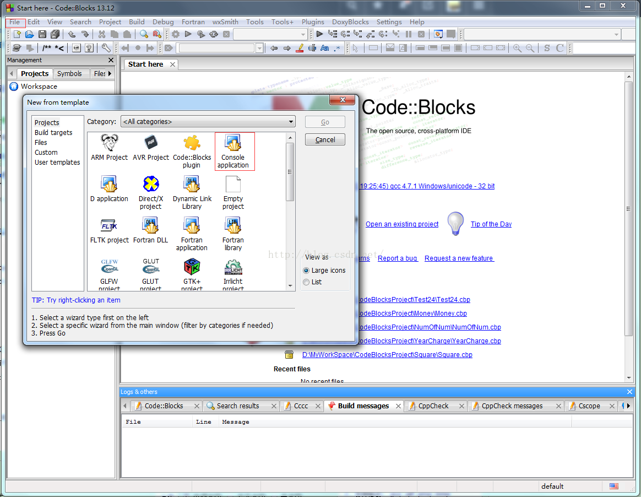
Task: Click the Start here page scrollbar
Action: (x=629, y=209)
